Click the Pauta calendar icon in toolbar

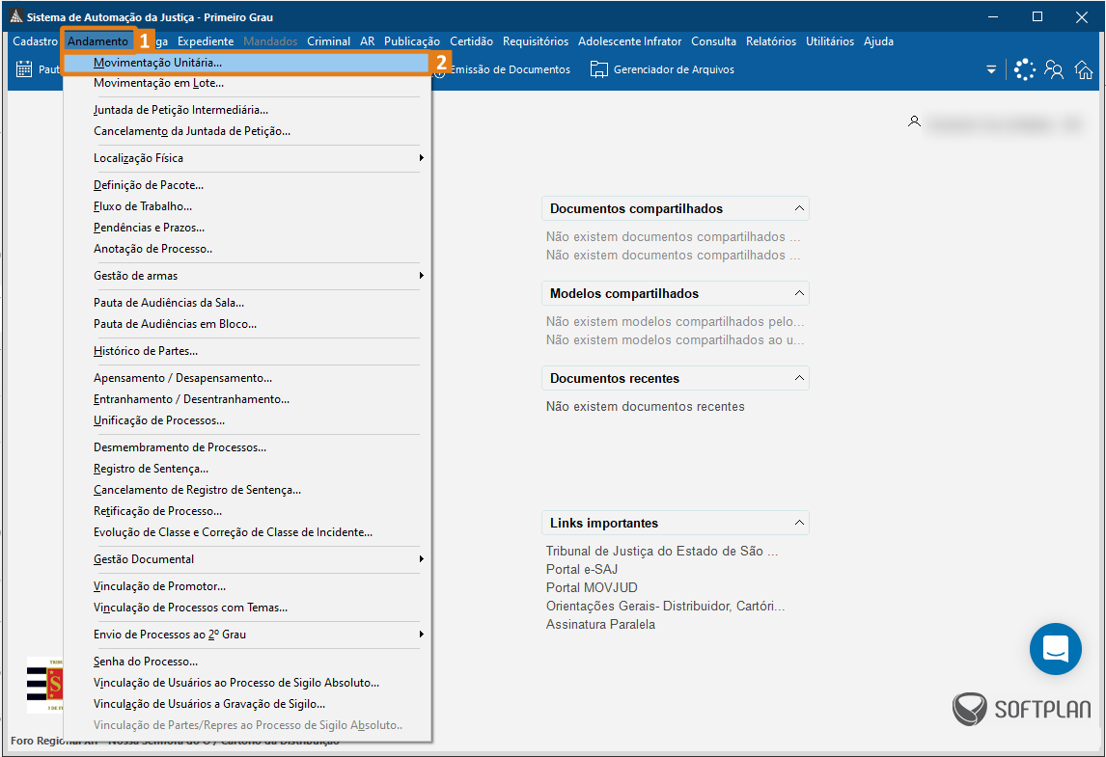tap(24, 69)
